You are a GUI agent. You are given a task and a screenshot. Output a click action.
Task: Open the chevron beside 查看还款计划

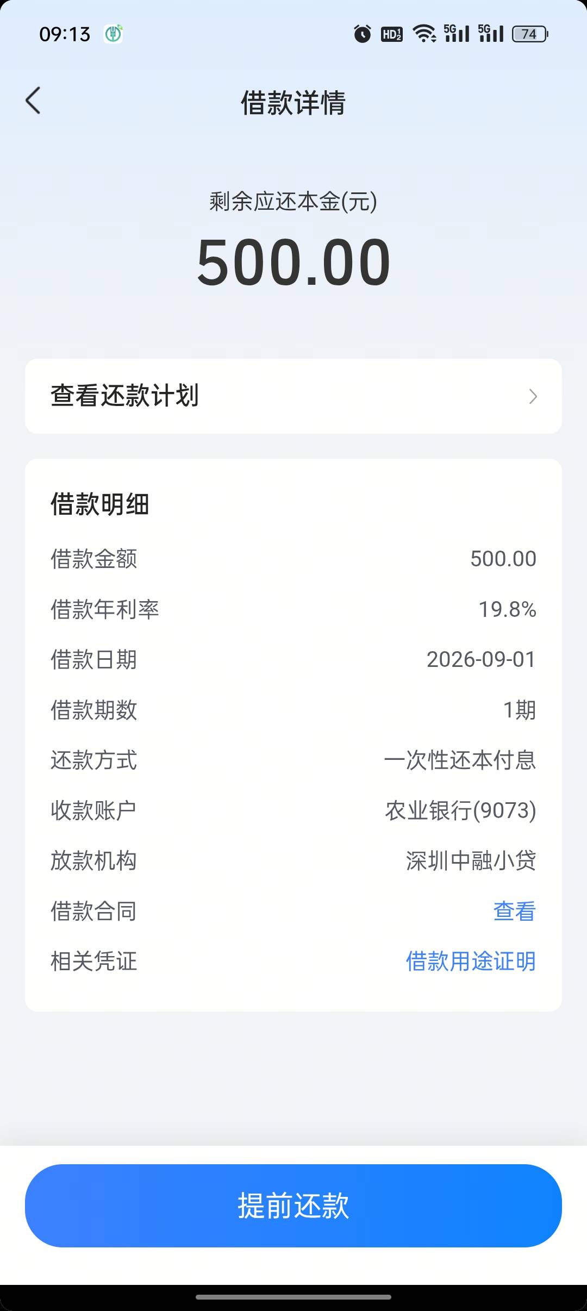[x=533, y=396]
